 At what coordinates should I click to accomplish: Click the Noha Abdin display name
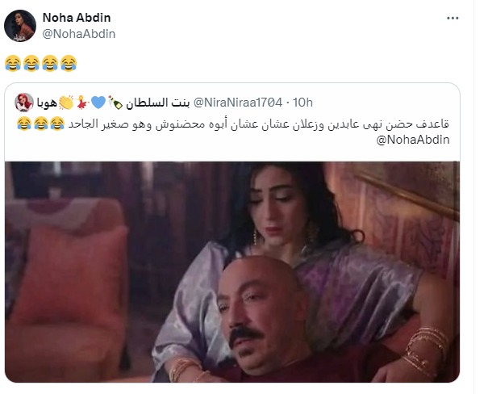coord(77,18)
